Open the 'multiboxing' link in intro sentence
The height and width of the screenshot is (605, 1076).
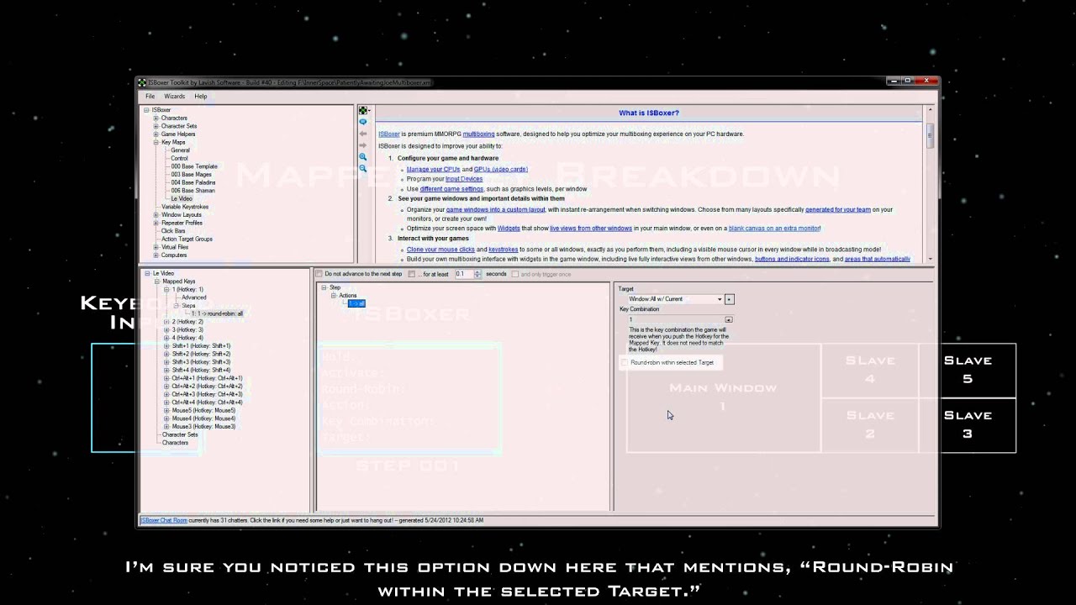pyautogui.click(x=478, y=134)
